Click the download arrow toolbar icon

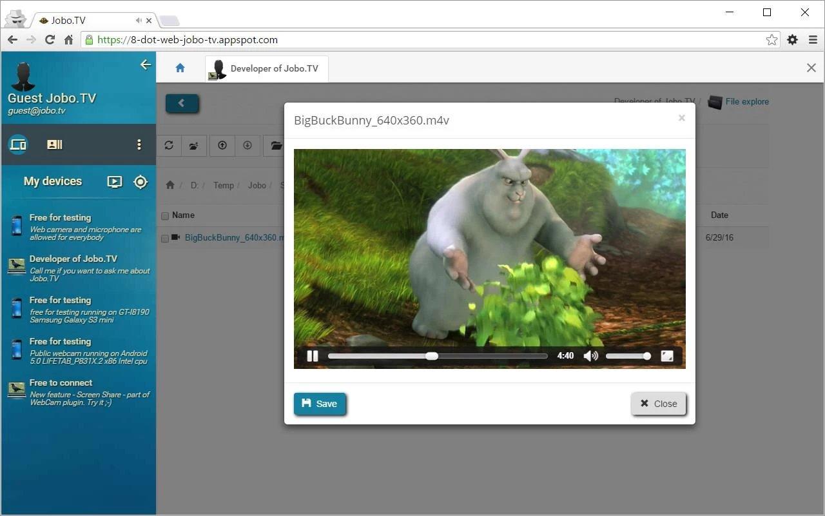click(x=247, y=145)
